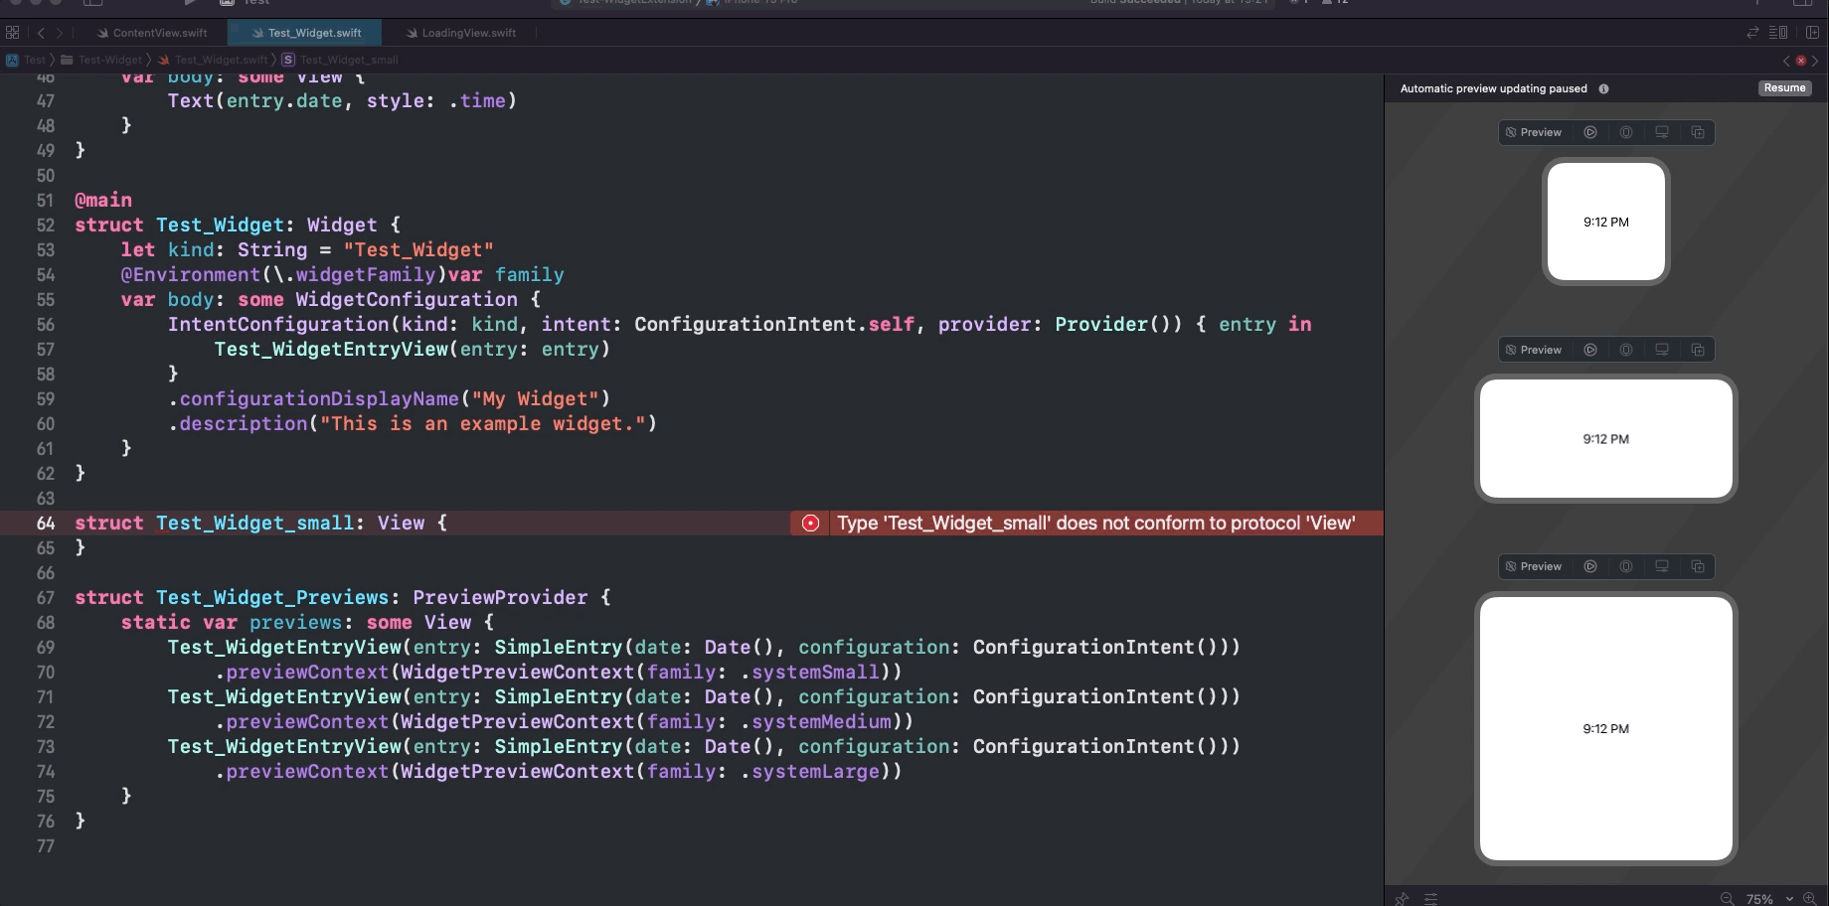1829x906 pixels.
Task: Switch to ContentView.swift tab
Action: tap(152, 33)
